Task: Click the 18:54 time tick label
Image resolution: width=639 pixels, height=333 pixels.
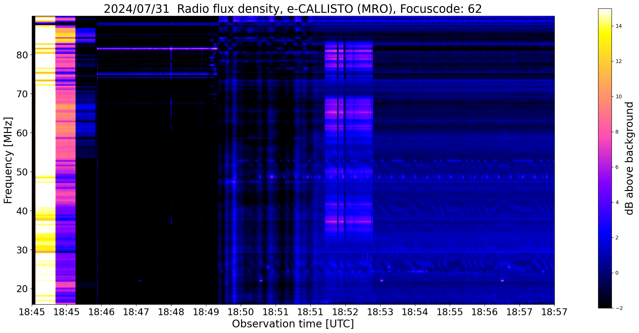Action: [415, 312]
